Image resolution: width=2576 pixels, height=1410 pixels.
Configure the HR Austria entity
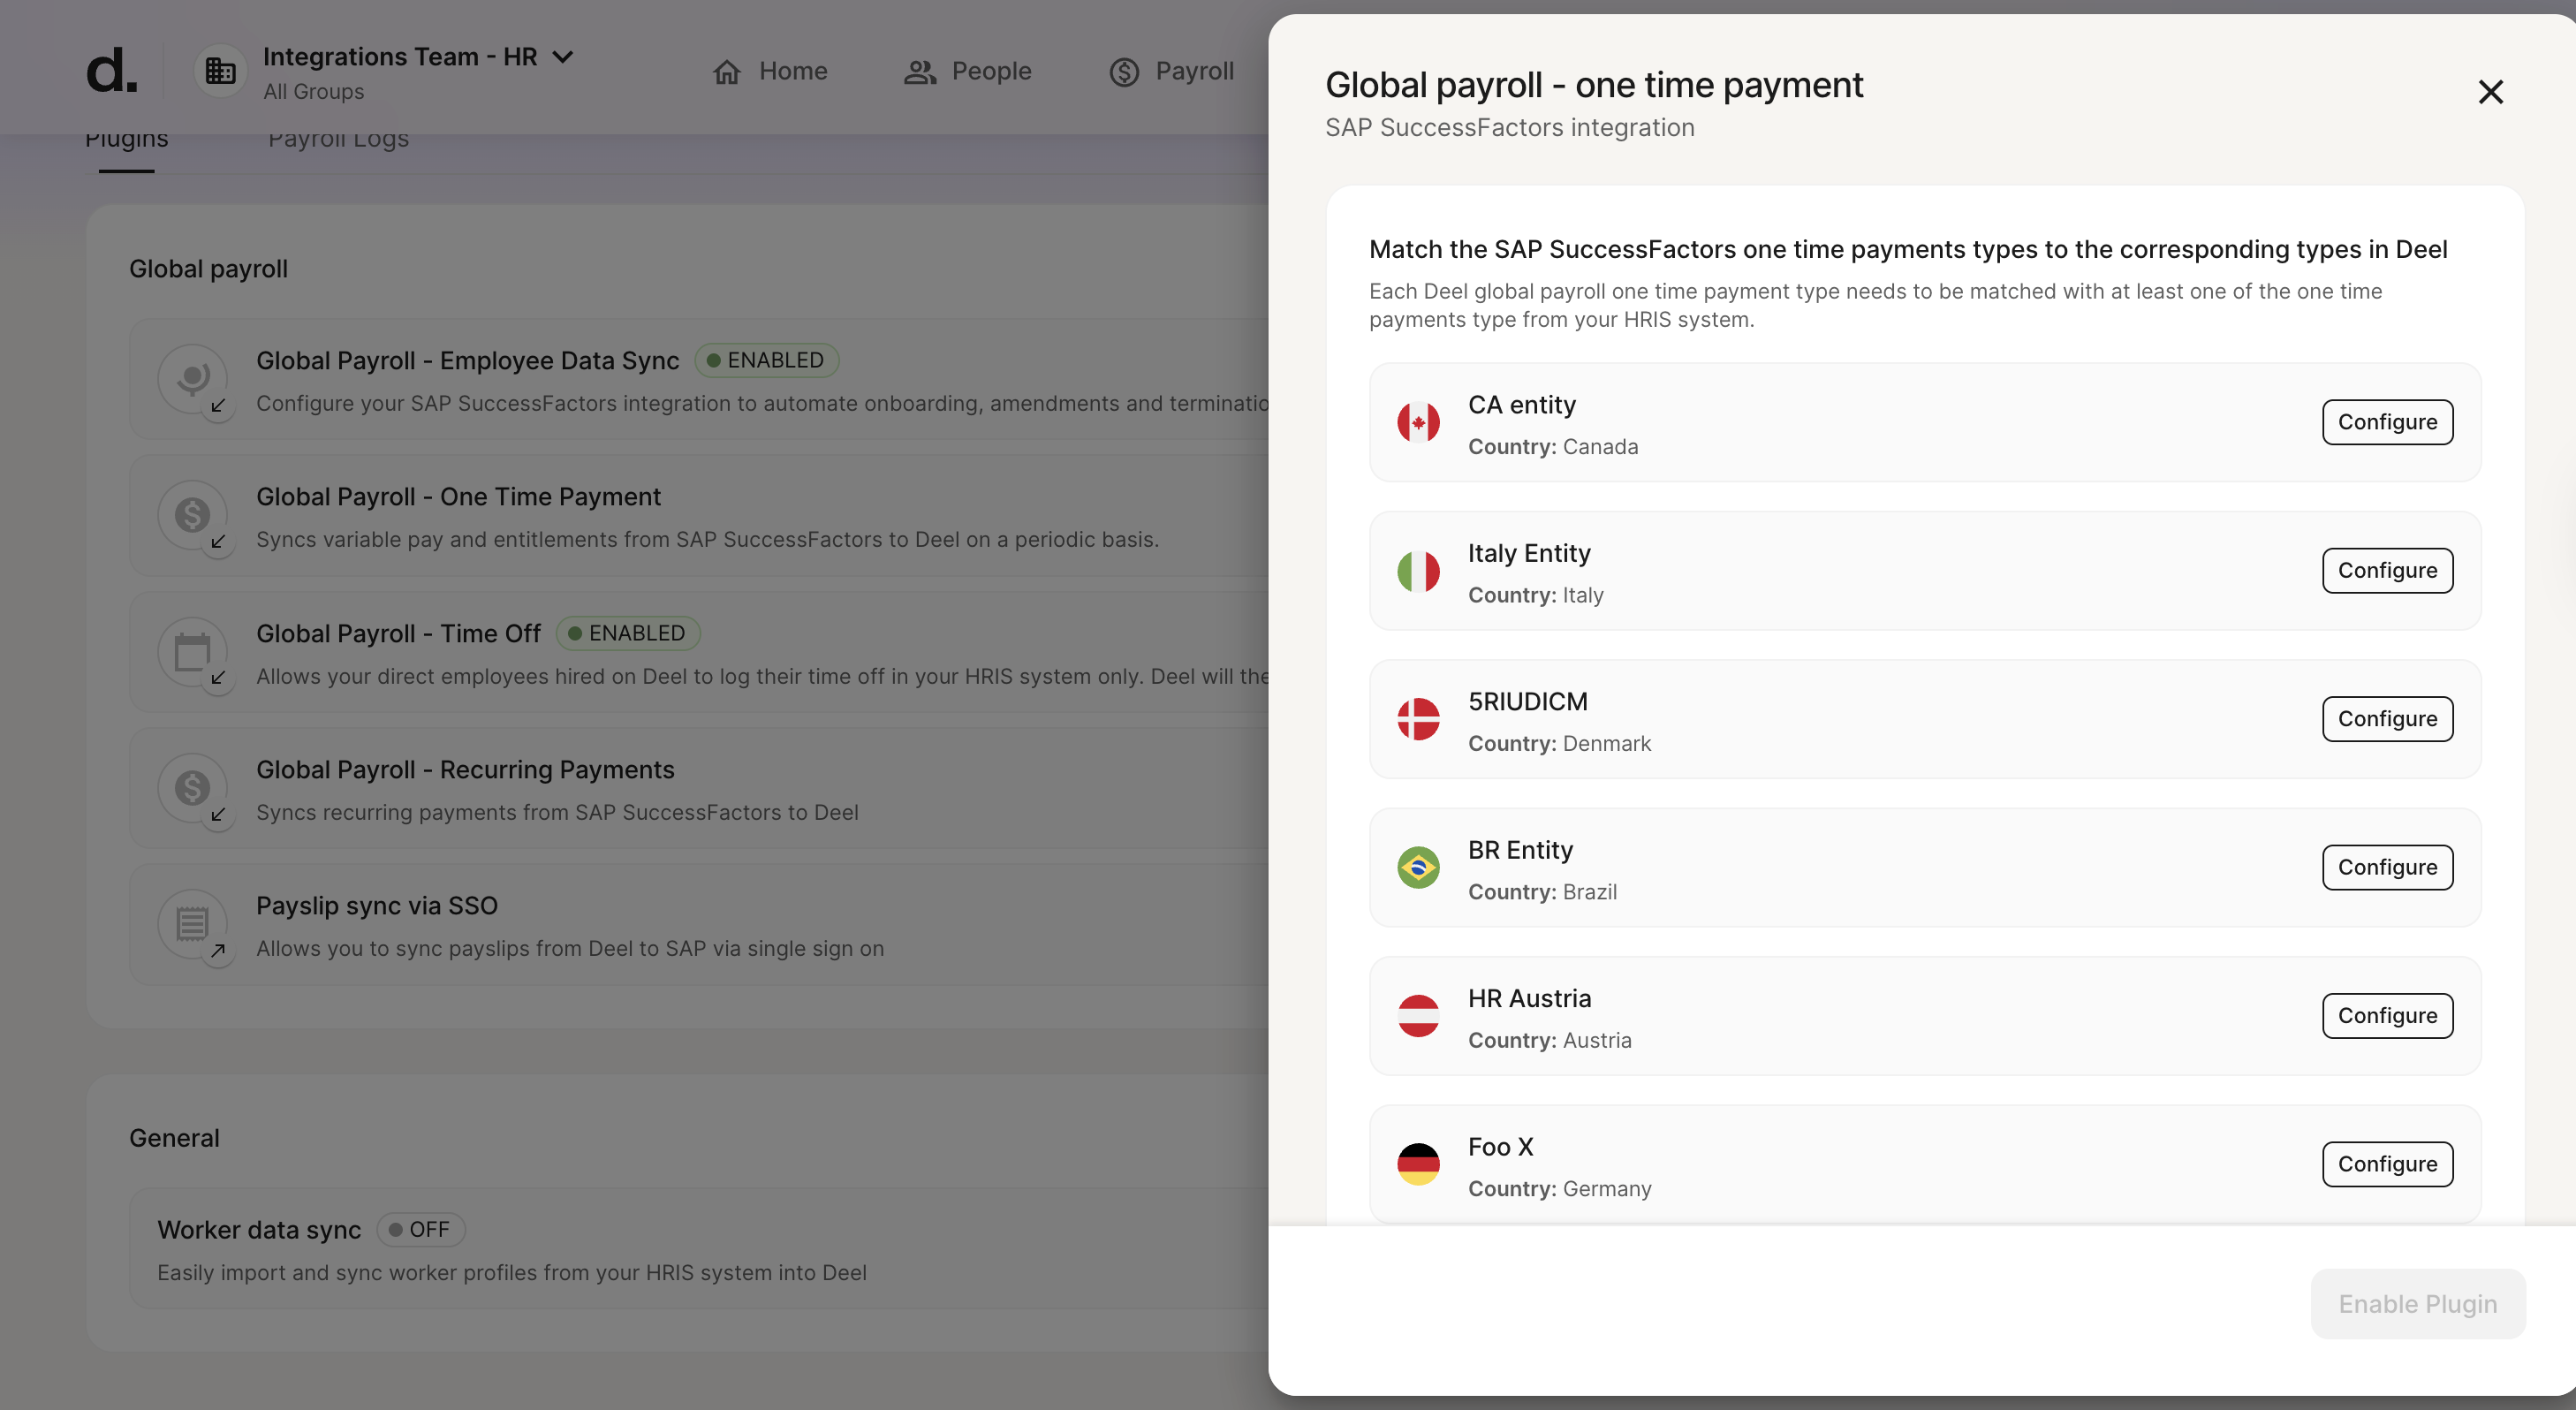pos(2387,1015)
